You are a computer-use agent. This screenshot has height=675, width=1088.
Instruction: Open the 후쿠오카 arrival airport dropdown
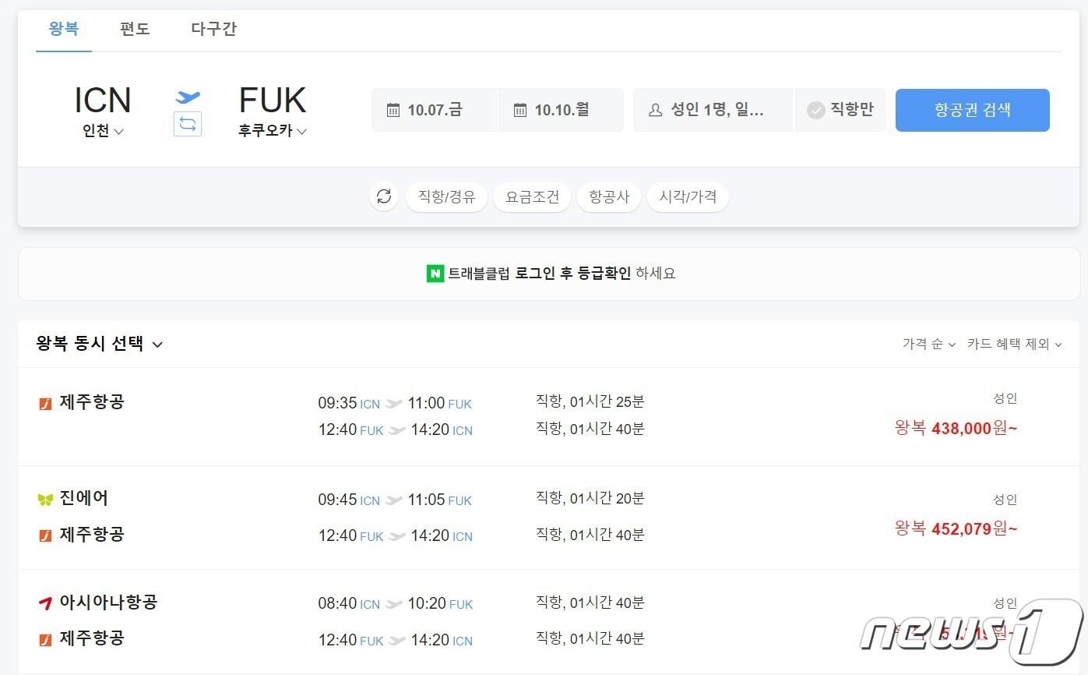tap(273, 132)
